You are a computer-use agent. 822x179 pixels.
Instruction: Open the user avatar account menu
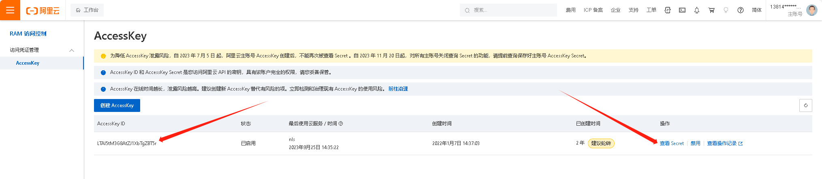point(811,10)
